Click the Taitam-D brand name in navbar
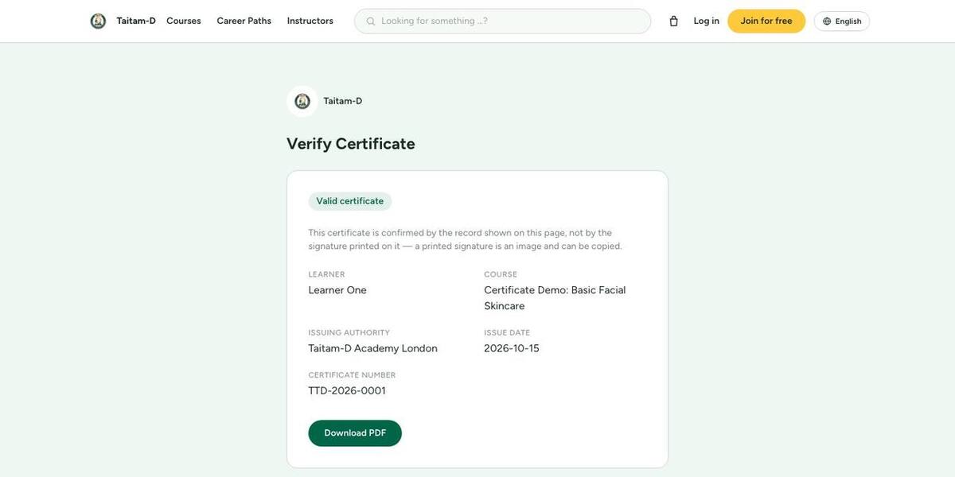 pyautogui.click(x=136, y=21)
